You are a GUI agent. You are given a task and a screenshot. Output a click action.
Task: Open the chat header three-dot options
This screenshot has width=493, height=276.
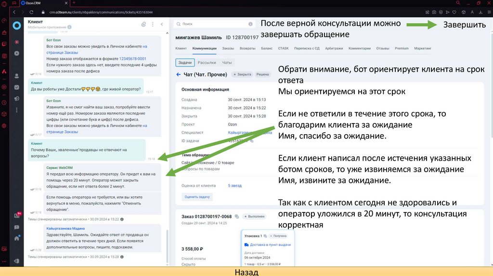[x=153, y=24]
